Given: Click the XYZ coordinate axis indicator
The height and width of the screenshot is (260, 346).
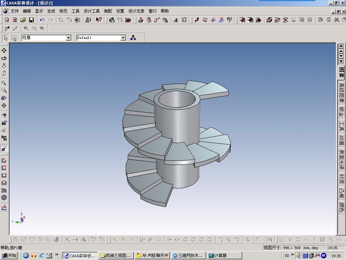Looking at the screenshot, I should tap(19, 218).
